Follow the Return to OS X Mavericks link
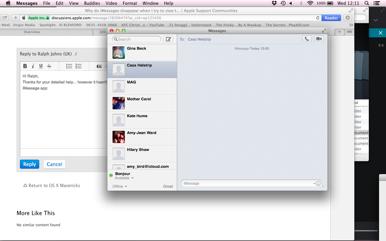386x241 pixels. pyautogui.click(x=52, y=186)
